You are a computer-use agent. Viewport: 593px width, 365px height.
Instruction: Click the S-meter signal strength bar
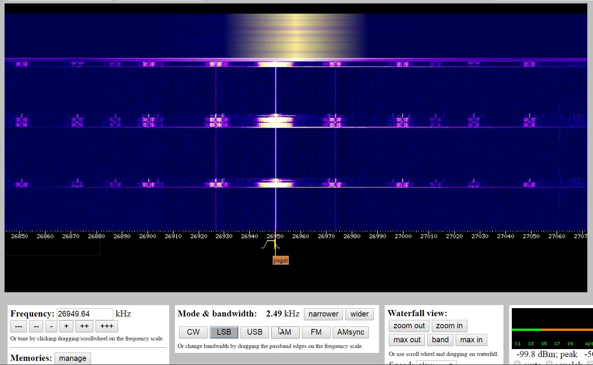(552, 330)
